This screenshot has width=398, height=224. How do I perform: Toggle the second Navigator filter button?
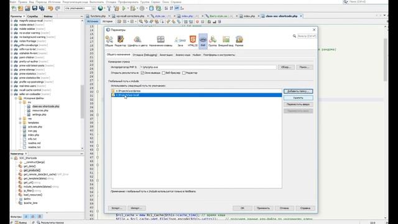click(33, 217)
